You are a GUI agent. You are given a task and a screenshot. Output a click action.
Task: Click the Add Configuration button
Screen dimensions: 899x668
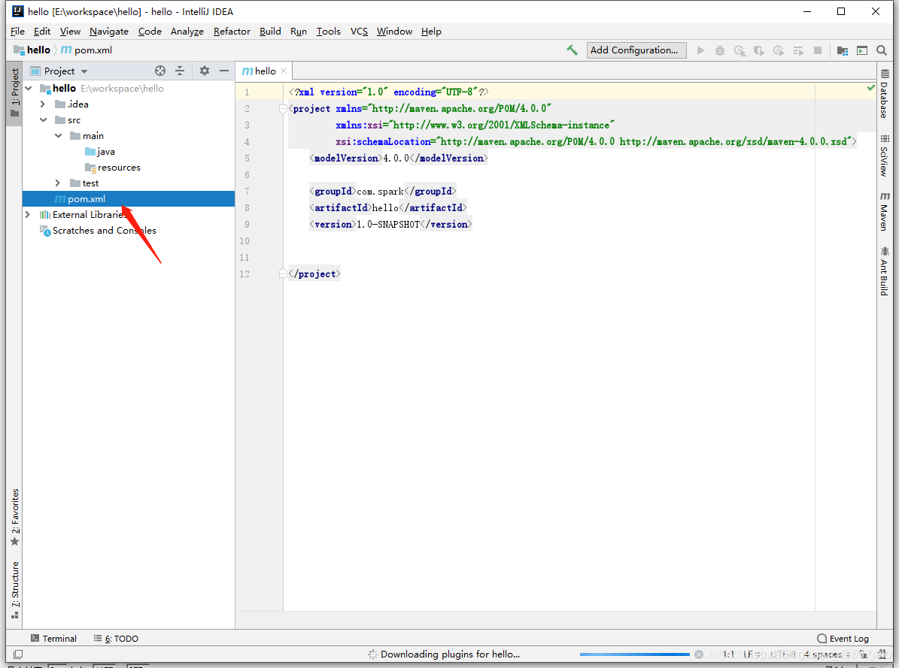[x=636, y=50]
